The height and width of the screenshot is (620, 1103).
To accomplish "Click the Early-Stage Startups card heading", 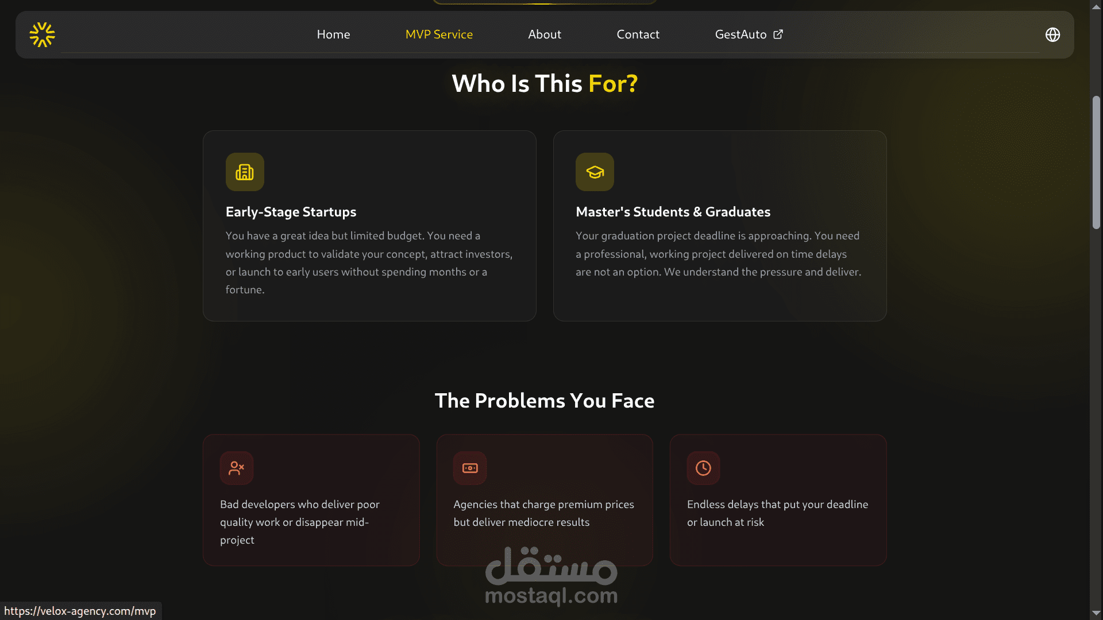I will click(x=291, y=212).
